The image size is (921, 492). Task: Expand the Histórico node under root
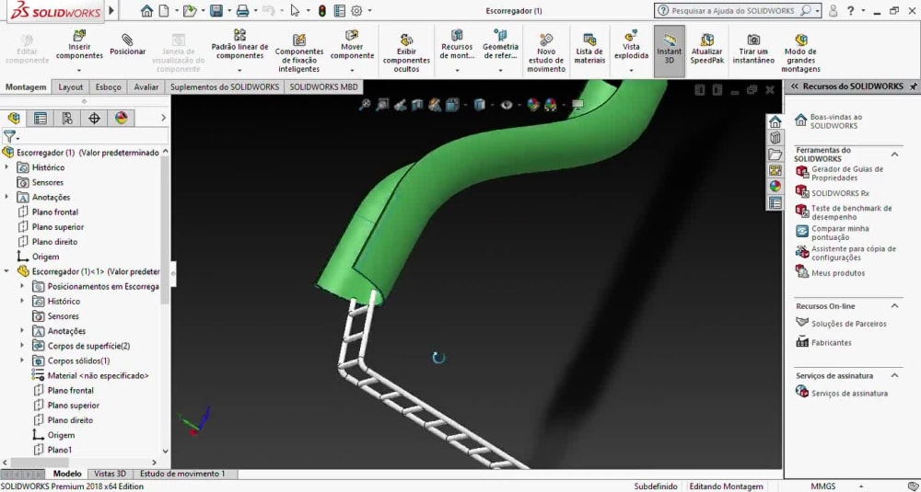[7, 167]
